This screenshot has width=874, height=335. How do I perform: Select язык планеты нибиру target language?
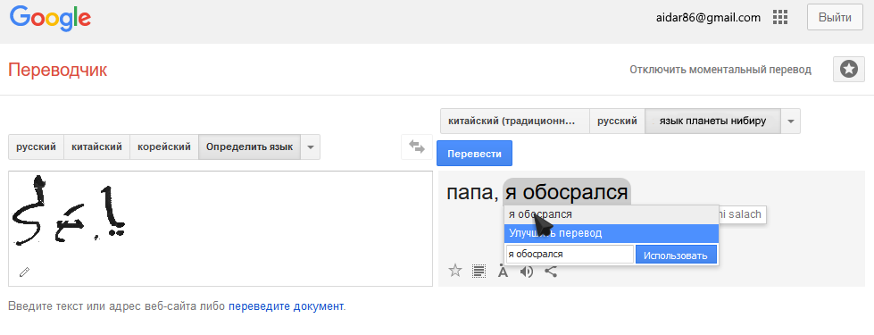(x=712, y=121)
